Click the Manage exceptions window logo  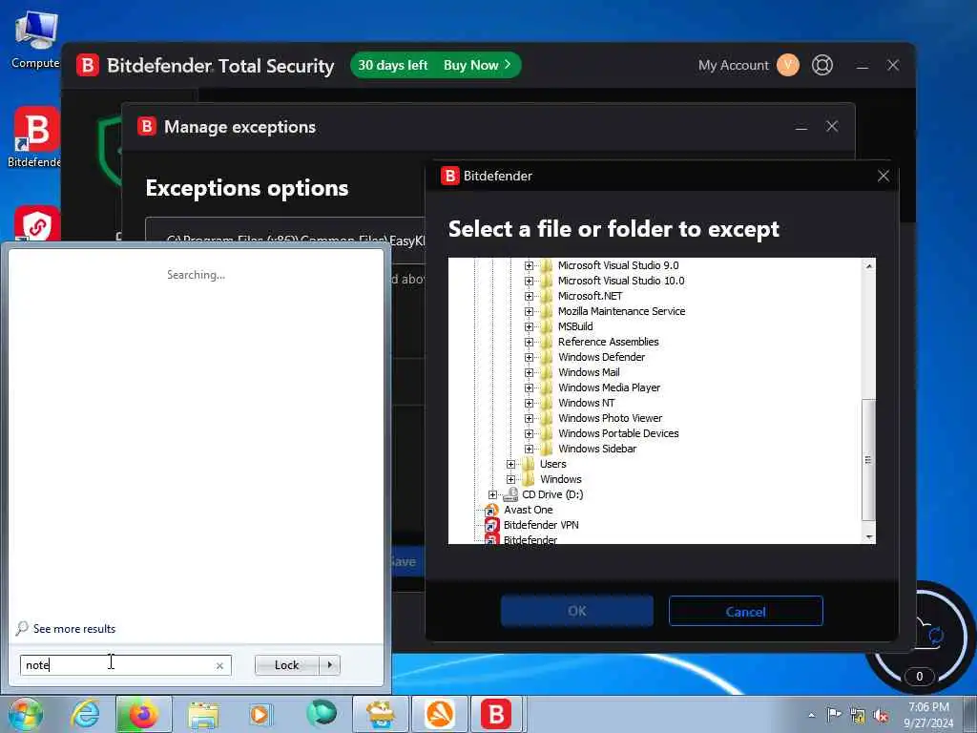coord(147,127)
